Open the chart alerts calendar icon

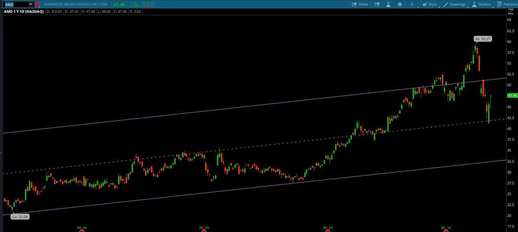coord(377,4)
